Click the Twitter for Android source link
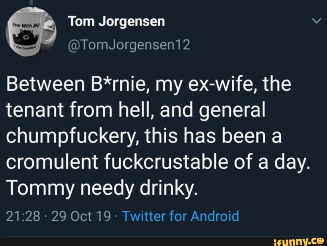 pos(181,216)
